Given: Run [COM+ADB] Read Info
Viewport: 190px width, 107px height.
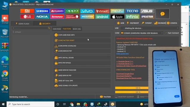Looking at the screenshot, I should [82, 35].
